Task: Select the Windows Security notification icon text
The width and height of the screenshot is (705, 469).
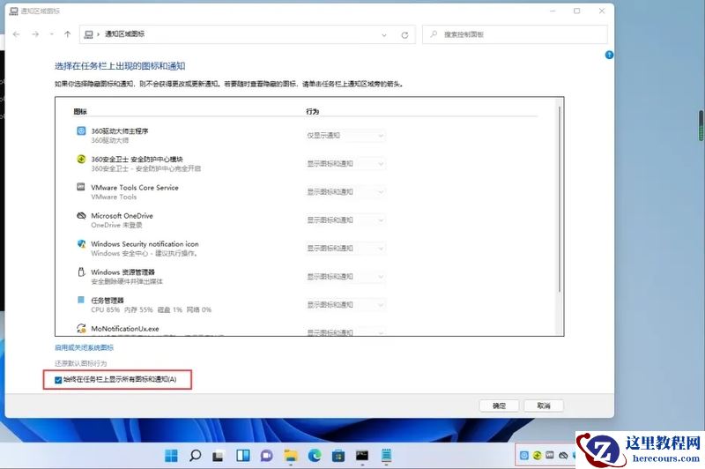Action: point(145,243)
